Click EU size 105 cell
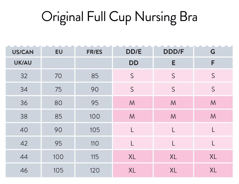This screenshot has height=184, width=239. point(58,170)
